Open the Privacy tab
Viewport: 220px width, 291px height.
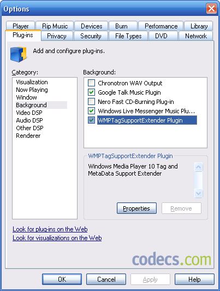[x=56, y=36]
